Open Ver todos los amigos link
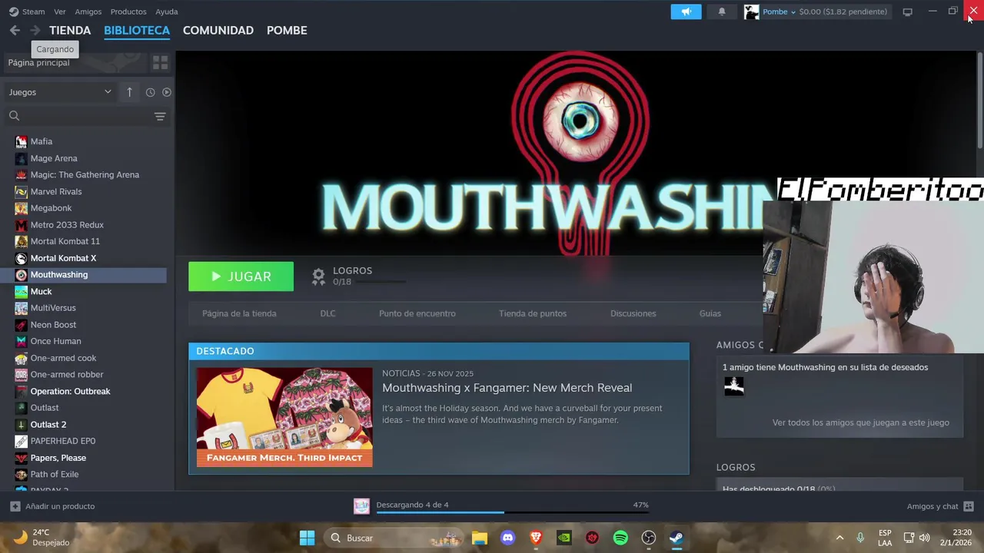This screenshot has width=984, height=553. [x=861, y=422]
